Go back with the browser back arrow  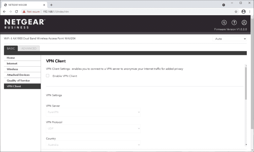click(4, 12)
